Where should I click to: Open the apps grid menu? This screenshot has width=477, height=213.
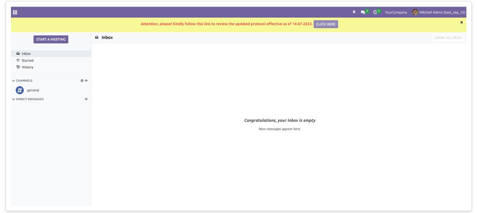tap(15, 12)
